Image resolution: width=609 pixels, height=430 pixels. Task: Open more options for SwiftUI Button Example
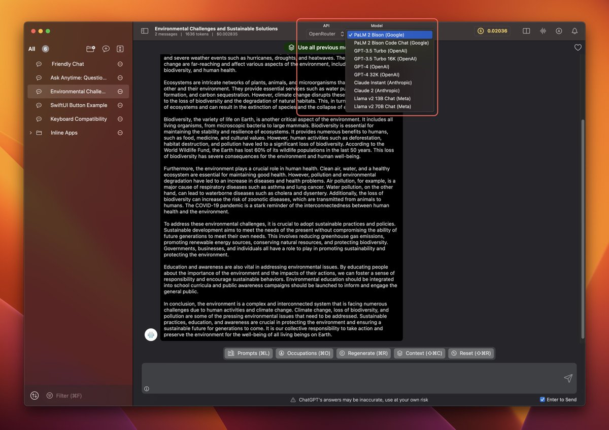pyautogui.click(x=120, y=105)
